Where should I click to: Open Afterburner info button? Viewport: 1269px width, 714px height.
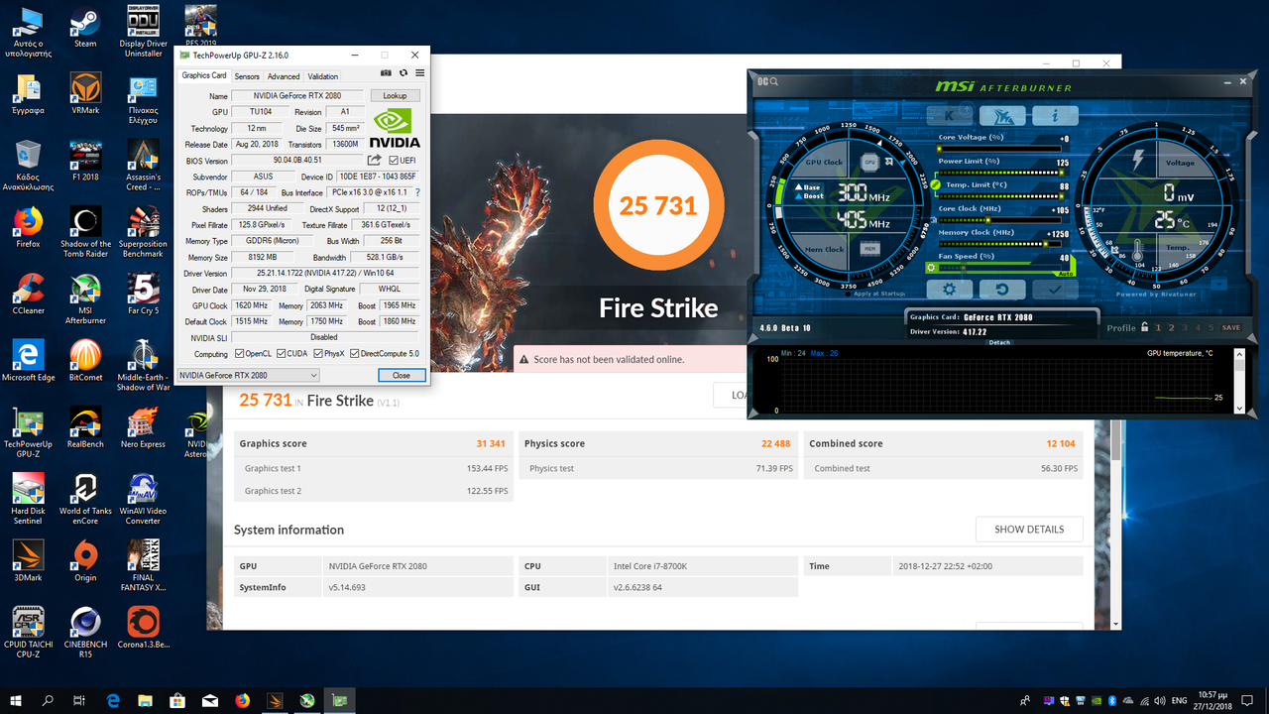pyautogui.click(x=1056, y=116)
